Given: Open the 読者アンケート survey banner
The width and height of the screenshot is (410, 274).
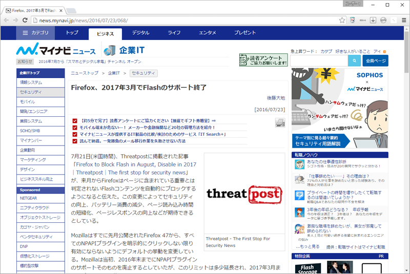Looking at the screenshot, I should pos(263,60).
